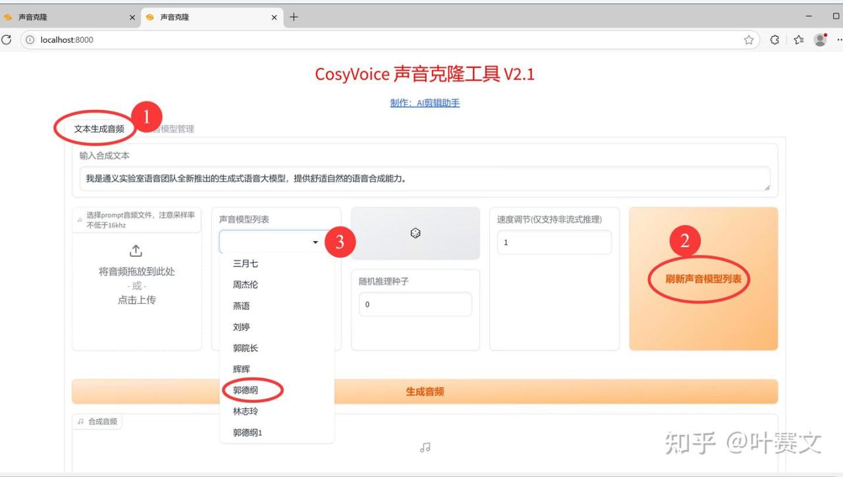This screenshot has width=843, height=477.
Task: Click the favorites list icon in toolbar
Action: click(798, 40)
